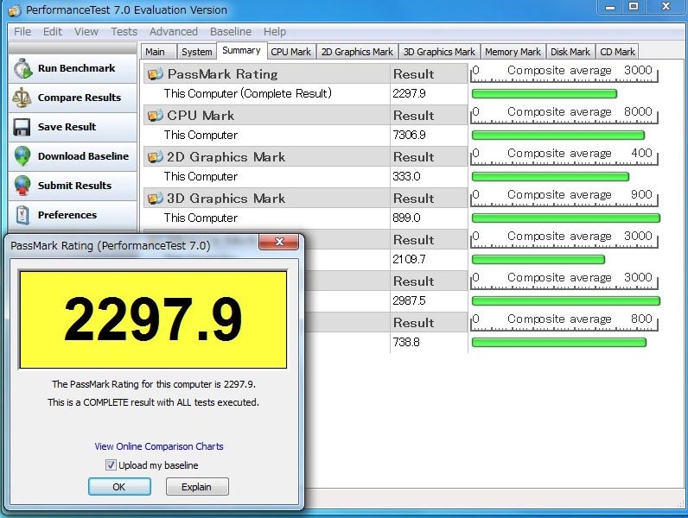The image size is (688, 518).
Task: Uncheck the Upload my baseline checkbox
Action: coord(111,465)
